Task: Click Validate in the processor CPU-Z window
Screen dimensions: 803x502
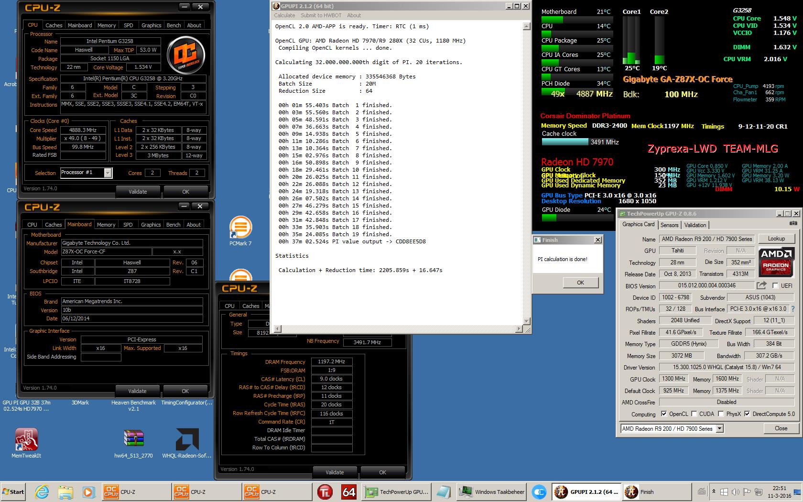Action: 138,192
